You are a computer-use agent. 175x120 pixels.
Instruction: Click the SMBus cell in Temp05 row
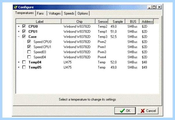coord(132,67)
